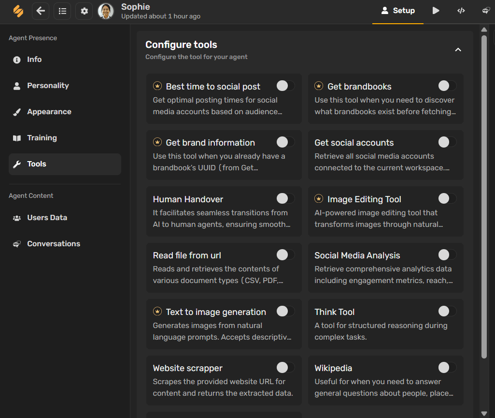Click the Get social accounts title
Image resolution: width=495 pixels, height=418 pixels.
354,143
